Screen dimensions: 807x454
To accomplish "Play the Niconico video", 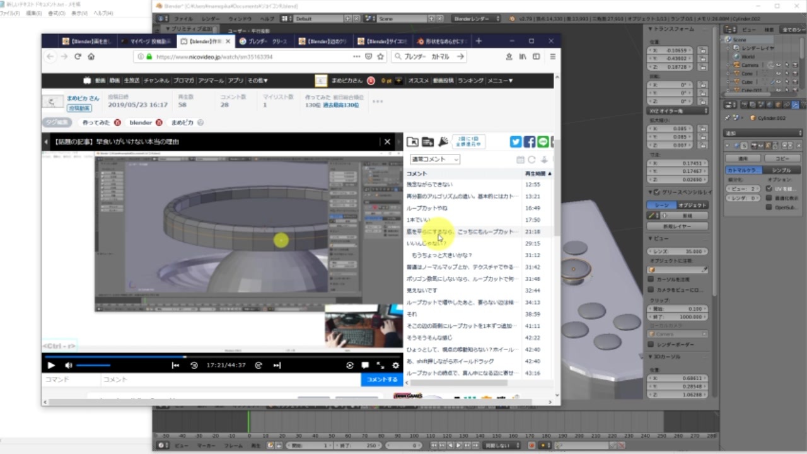I will click(x=51, y=365).
